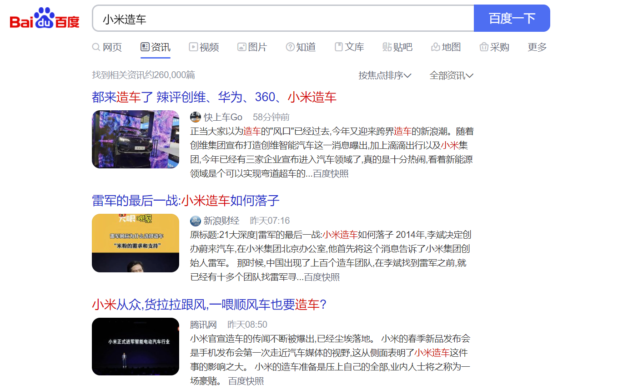Switch to the 网页 tab label

pyautogui.click(x=112, y=47)
